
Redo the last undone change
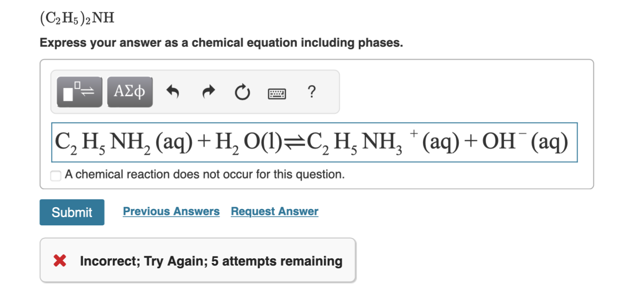click(208, 91)
